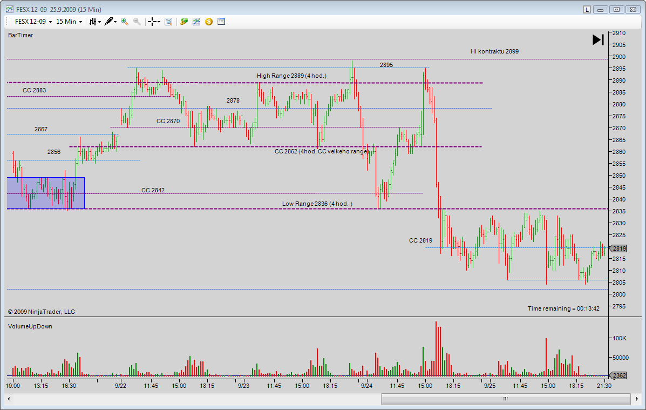Click the chart window icon in title bar
The width and height of the screenshot is (646, 410).
(10, 9)
